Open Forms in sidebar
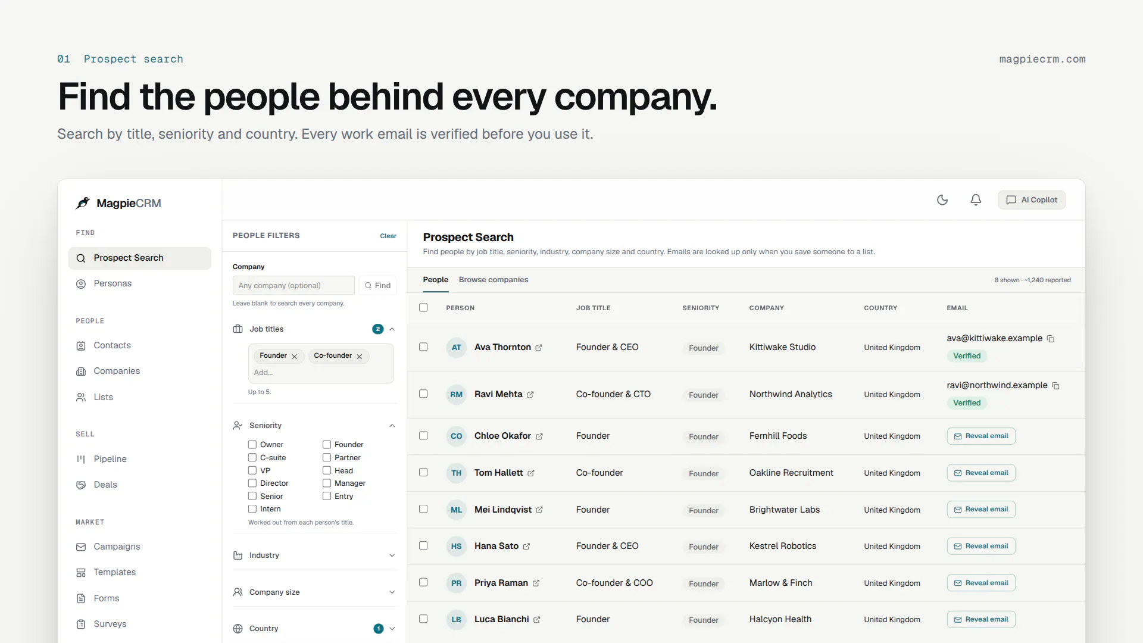This screenshot has height=643, width=1143. [140, 599]
